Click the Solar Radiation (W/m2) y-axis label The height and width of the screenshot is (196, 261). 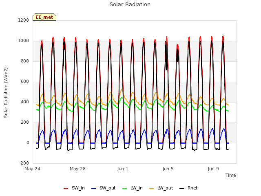tap(6, 93)
